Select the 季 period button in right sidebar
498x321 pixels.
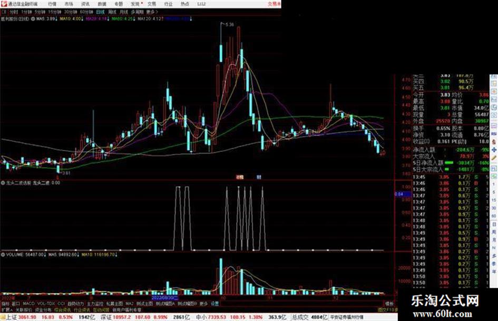[x=494, y=263]
